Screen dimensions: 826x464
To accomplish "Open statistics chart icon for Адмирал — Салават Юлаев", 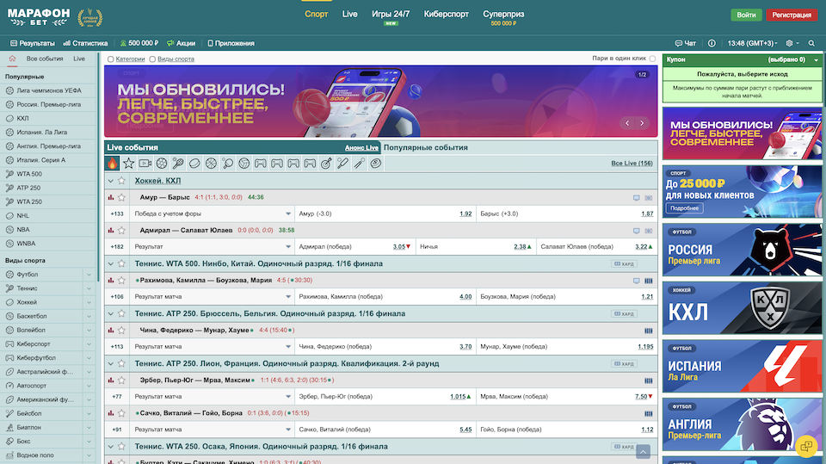I will pos(111,231).
